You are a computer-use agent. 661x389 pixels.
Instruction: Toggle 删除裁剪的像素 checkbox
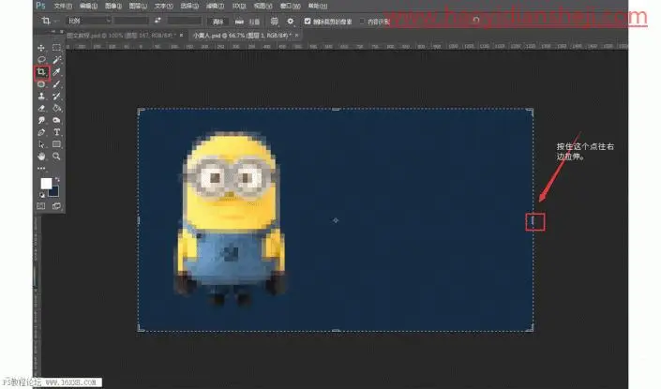point(308,21)
